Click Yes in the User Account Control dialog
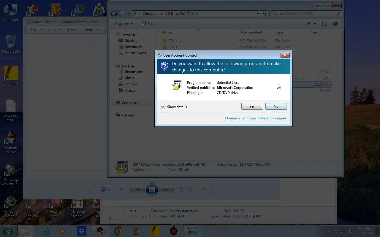Viewport: 380px width, 237px height. tap(252, 106)
